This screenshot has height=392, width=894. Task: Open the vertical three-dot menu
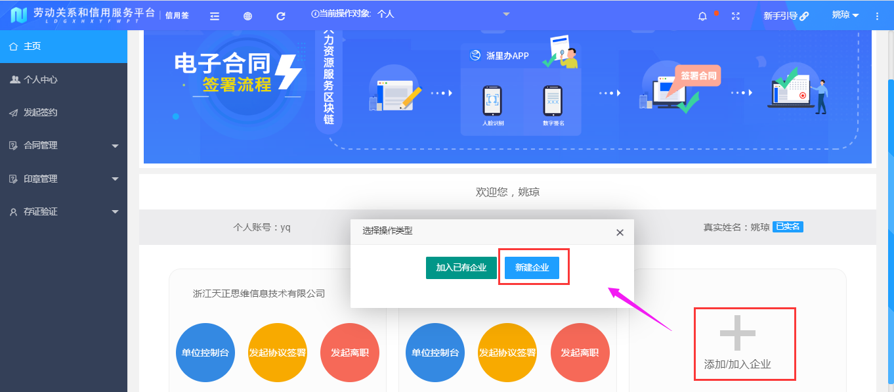878,16
